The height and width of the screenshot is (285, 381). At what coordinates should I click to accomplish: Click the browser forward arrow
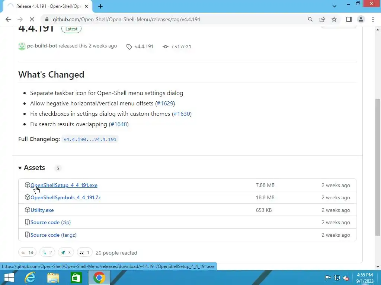point(20,19)
